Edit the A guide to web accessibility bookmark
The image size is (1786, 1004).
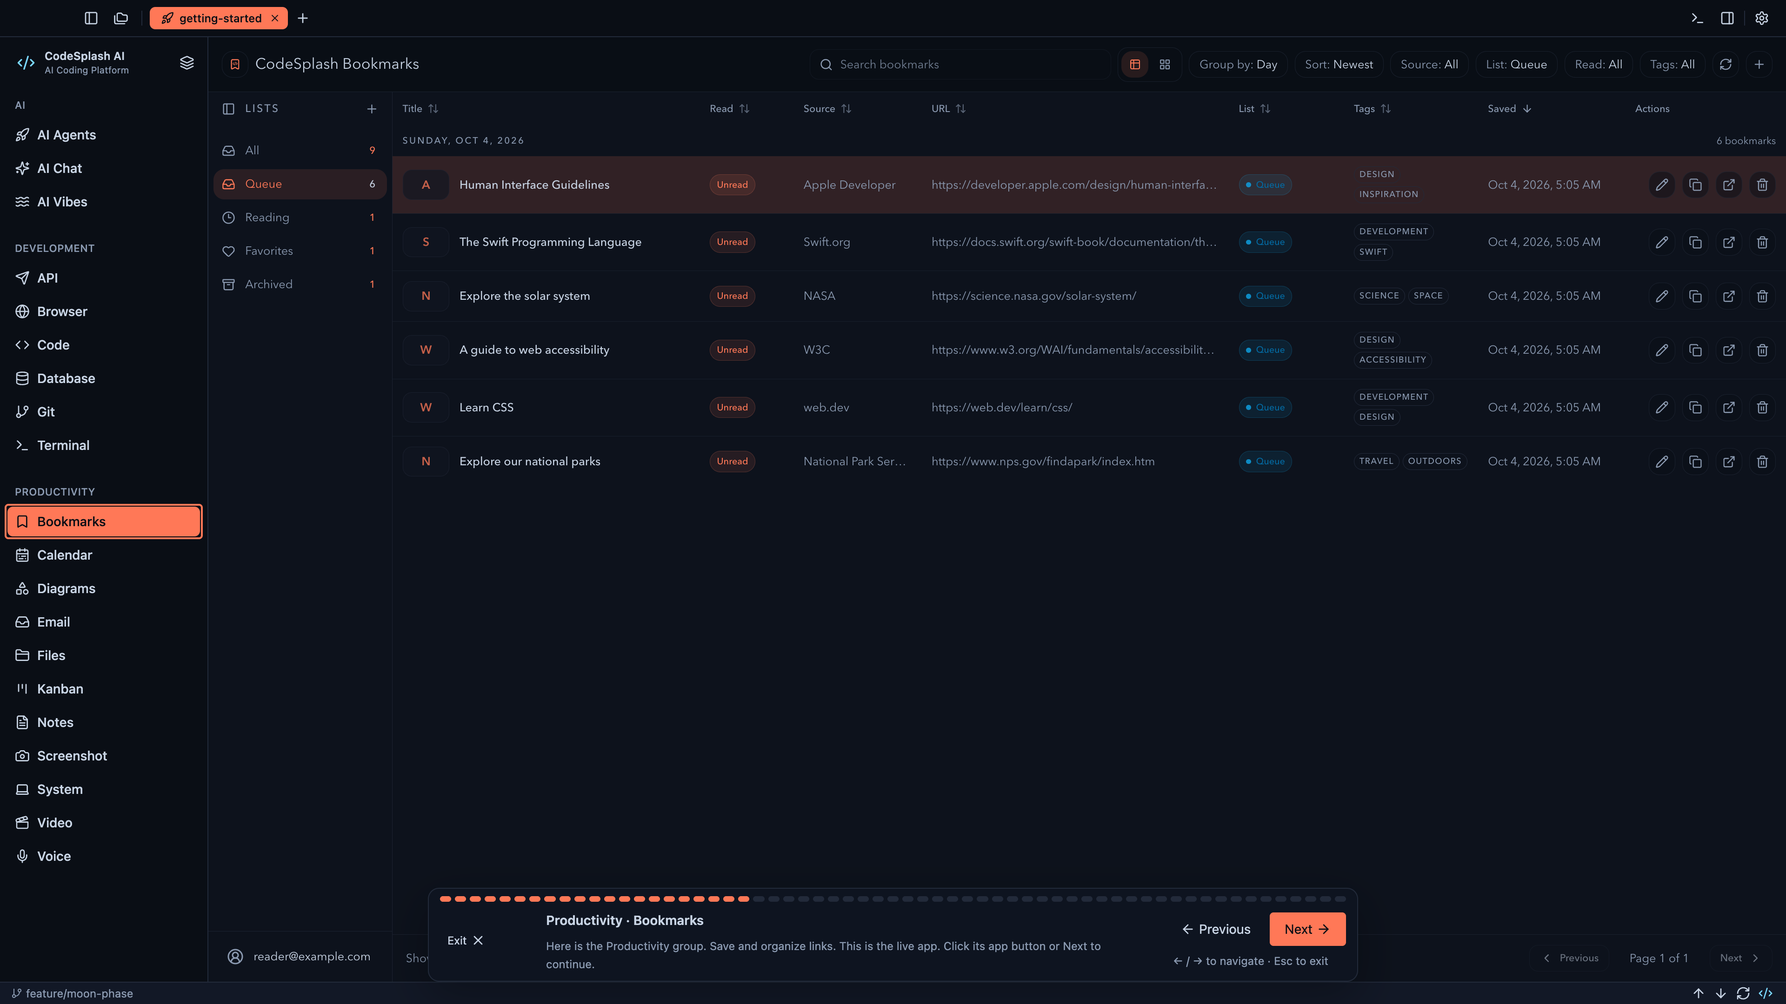click(x=1662, y=350)
